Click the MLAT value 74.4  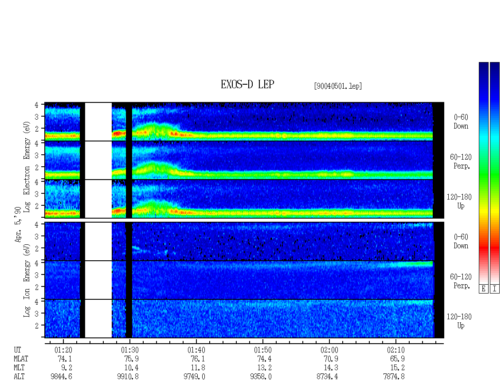[x=264, y=359]
